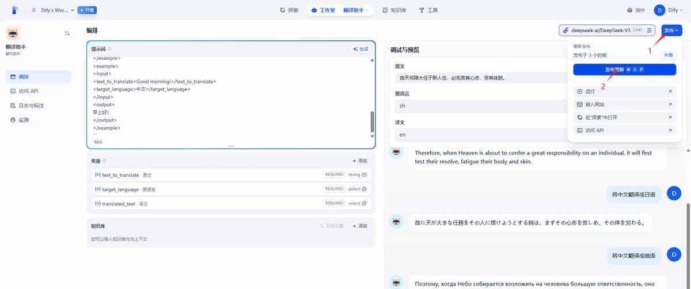The height and width of the screenshot is (289, 691).
Task: Click the 将中文翻译成俄语 chat message
Action: 633,254
